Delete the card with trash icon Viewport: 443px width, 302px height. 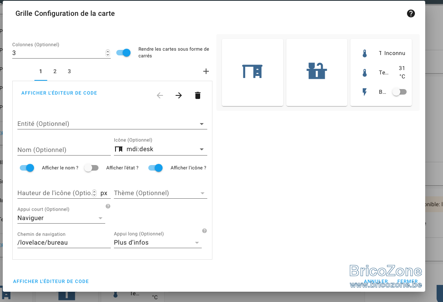click(198, 95)
